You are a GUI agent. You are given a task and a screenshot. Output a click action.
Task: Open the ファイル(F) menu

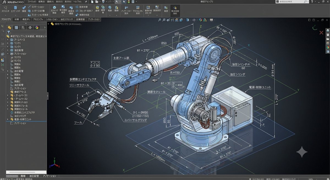pyautogui.click(x=32, y=2)
